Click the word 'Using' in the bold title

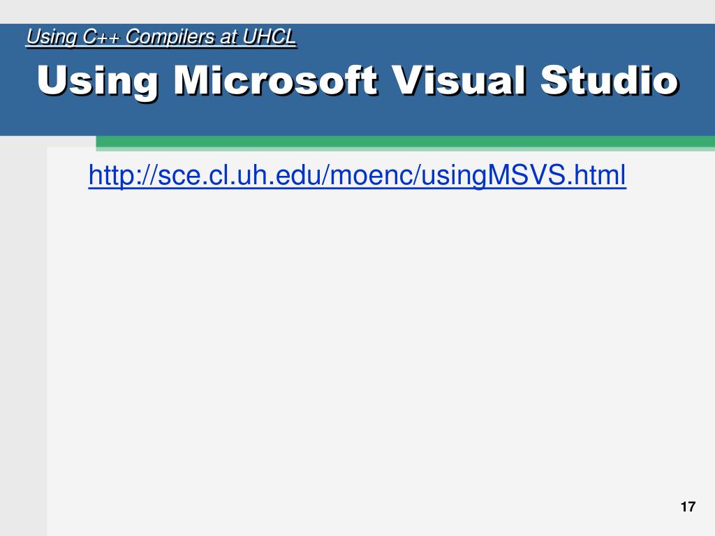[x=97, y=82]
